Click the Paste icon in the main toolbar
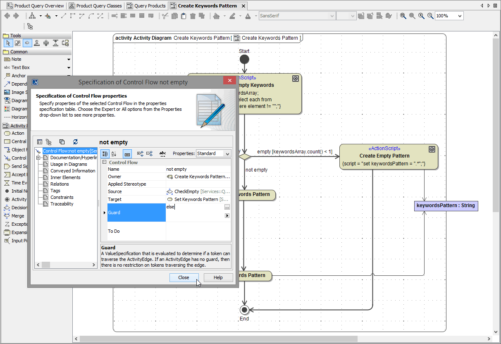Viewport: 501px width, 344px height. (184, 16)
